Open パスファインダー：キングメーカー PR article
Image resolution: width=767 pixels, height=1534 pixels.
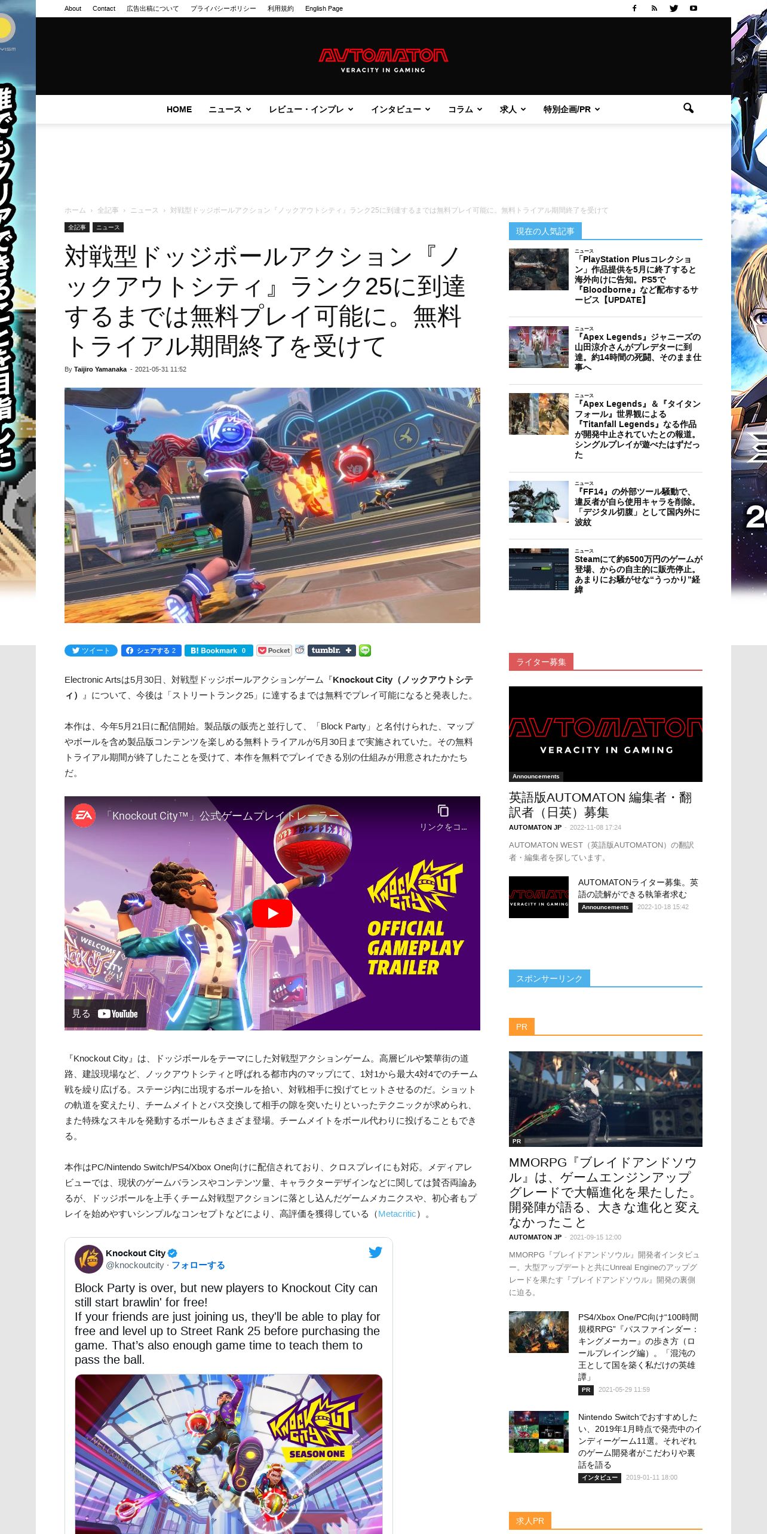pyautogui.click(x=638, y=1346)
